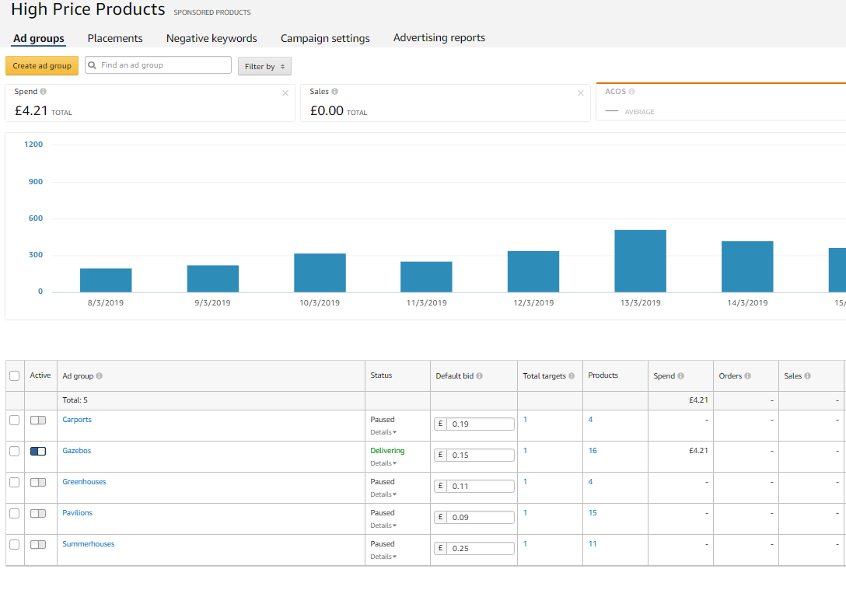Click the Sales info icon in summary card
The image size is (846, 590).
coord(334,92)
